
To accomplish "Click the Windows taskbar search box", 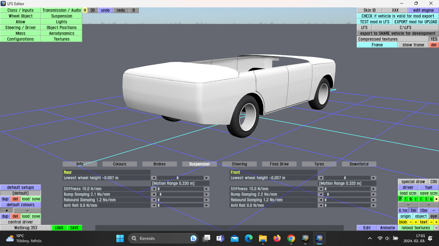I will click(x=164, y=238).
